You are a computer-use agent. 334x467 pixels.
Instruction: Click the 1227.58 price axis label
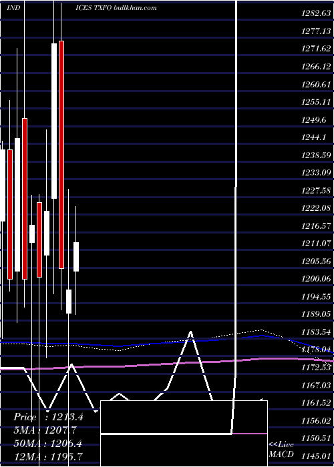click(317, 191)
